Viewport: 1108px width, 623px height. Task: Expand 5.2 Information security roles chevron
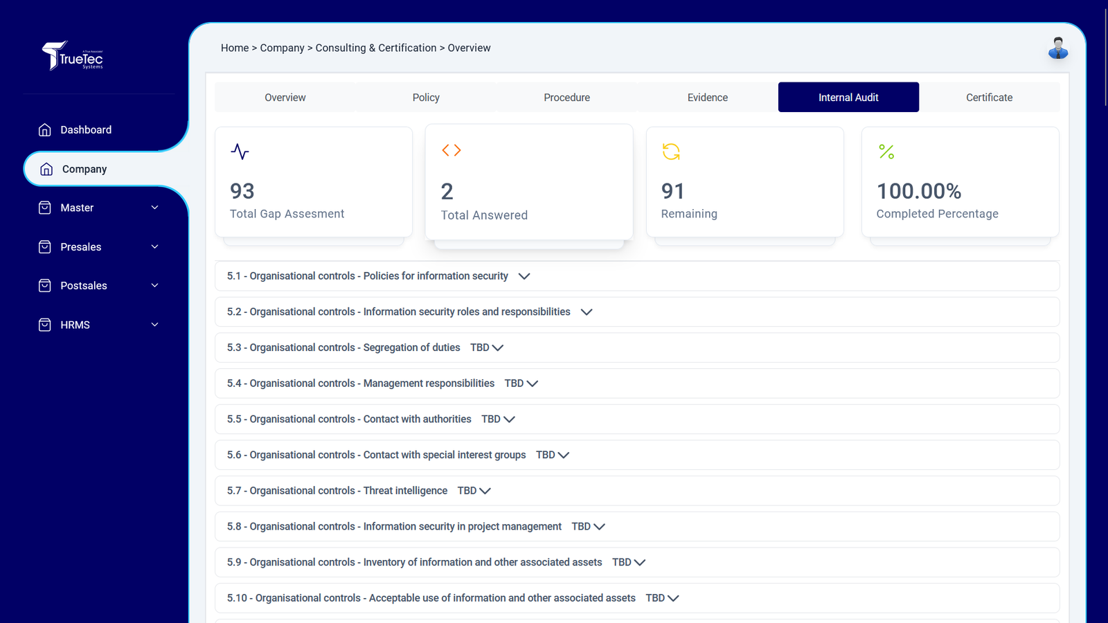pyautogui.click(x=587, y=312)
